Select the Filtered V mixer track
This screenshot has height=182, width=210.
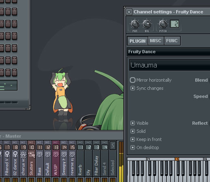coord(7,167)
